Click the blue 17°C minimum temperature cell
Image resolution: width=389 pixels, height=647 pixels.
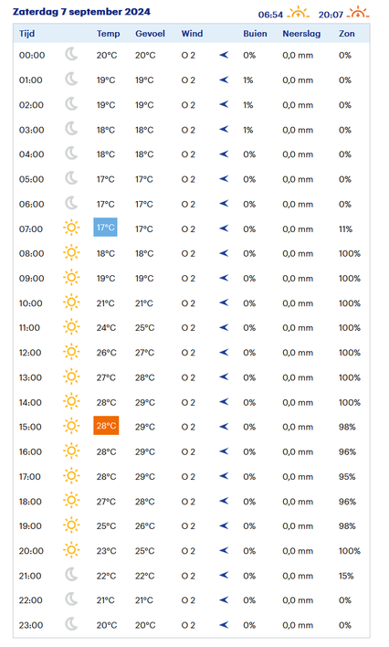click(106, 228)
